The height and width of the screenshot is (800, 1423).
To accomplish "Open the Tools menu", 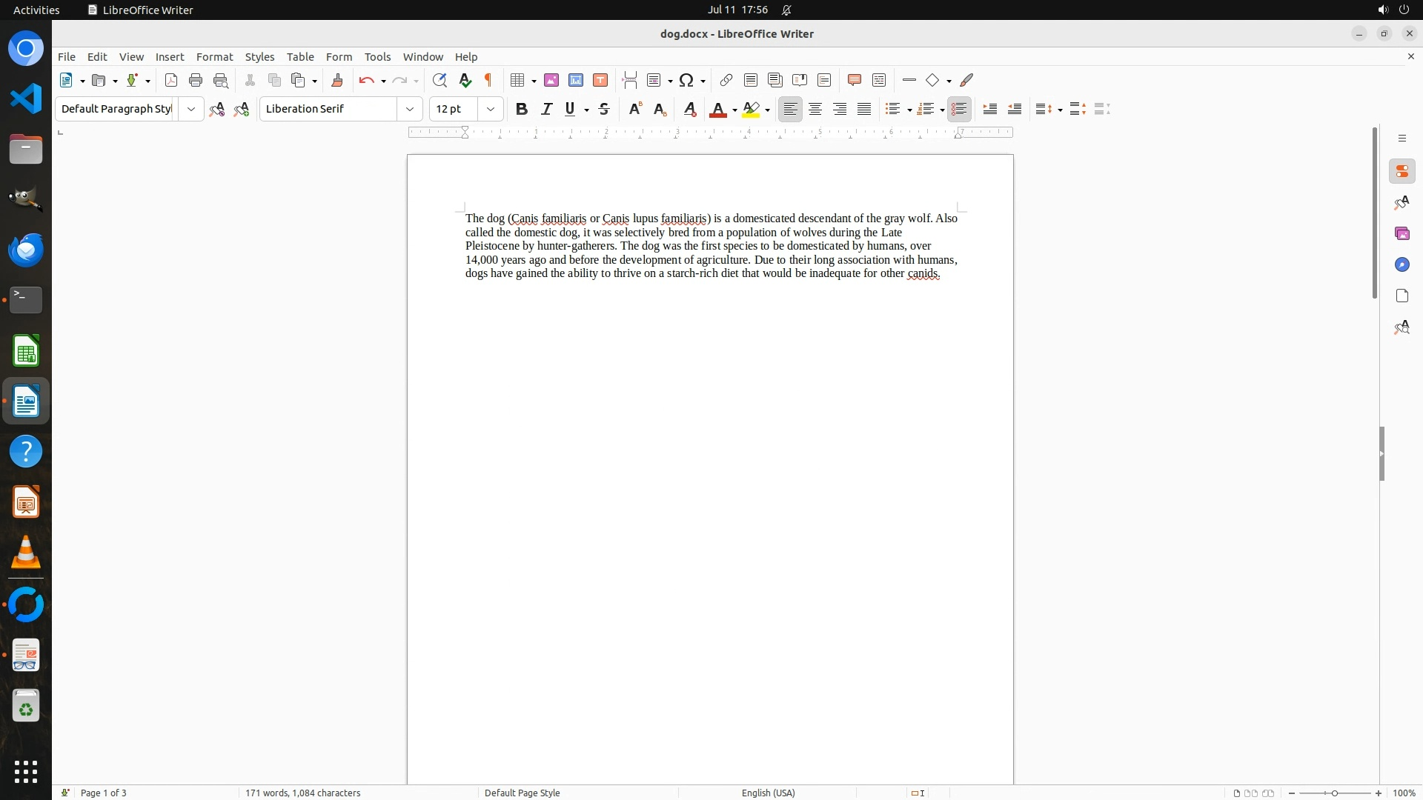I will tap(377, 57).
